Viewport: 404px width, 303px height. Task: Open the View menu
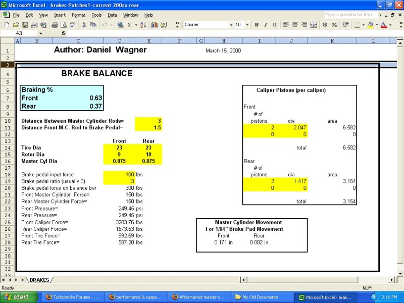point(43,15)
